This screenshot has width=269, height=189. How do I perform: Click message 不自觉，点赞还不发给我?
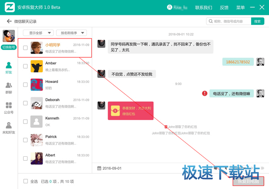tap(132, 74)
